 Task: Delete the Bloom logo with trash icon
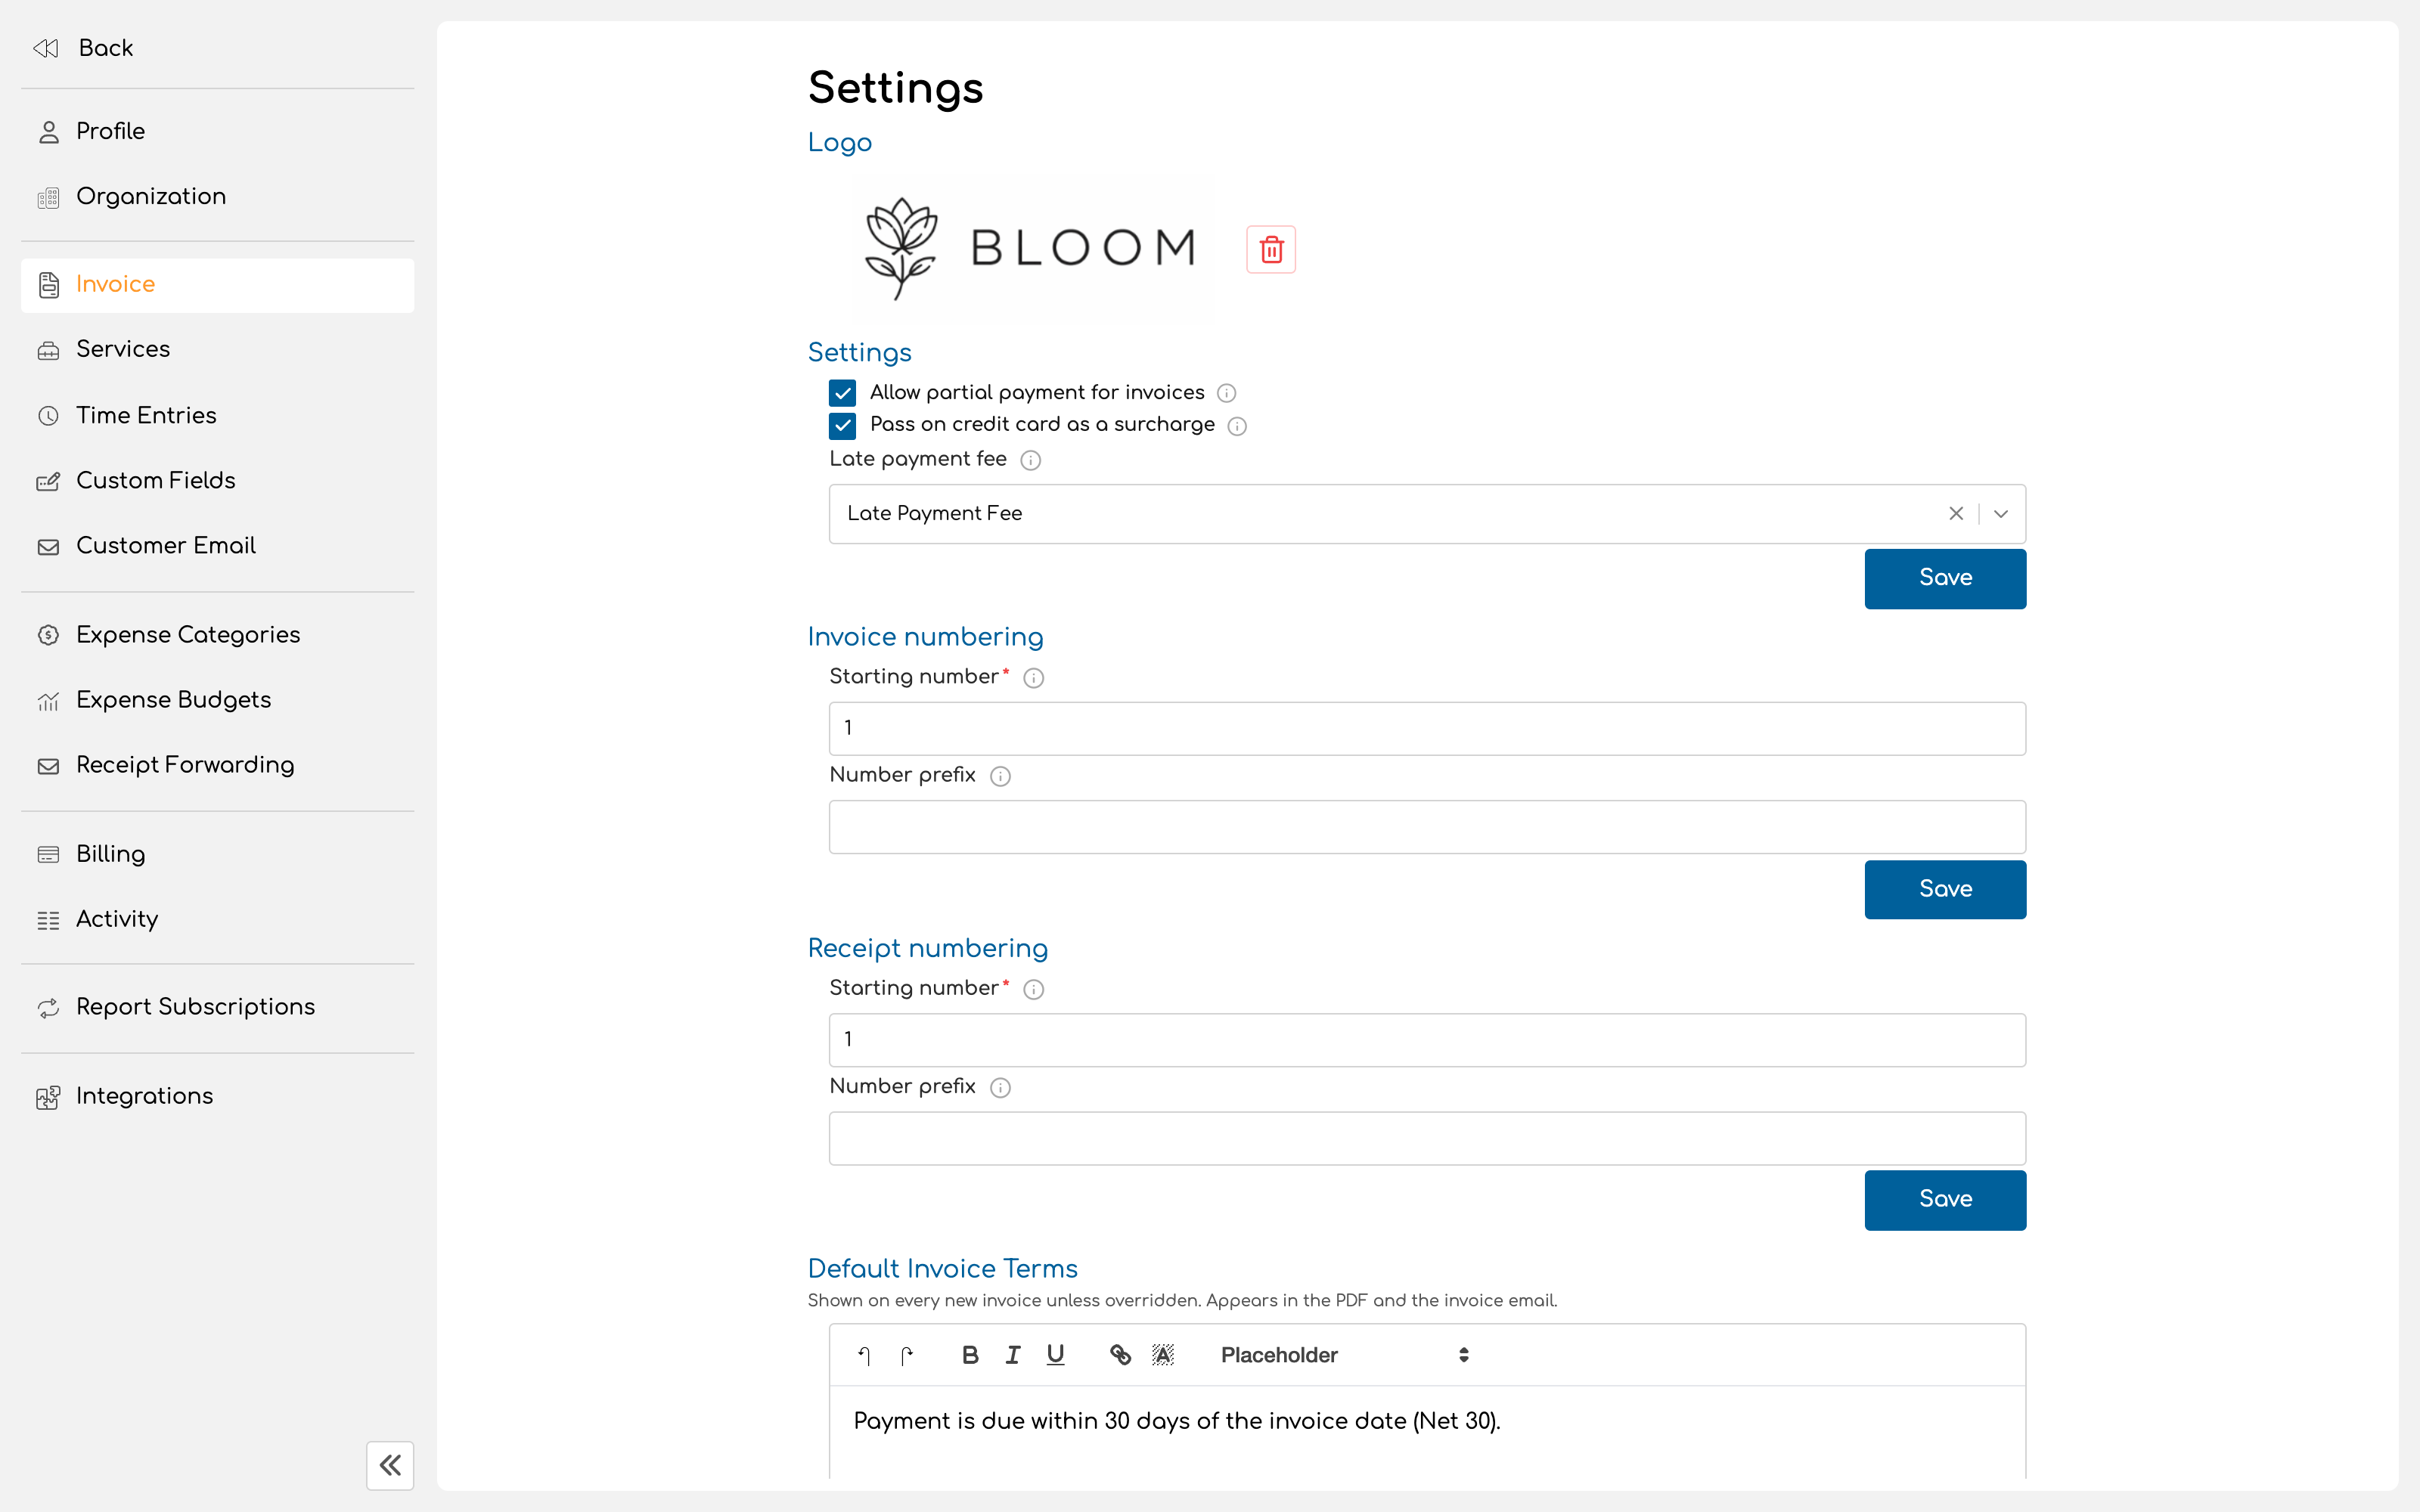pyautogui.click(x=1271, y=249)
